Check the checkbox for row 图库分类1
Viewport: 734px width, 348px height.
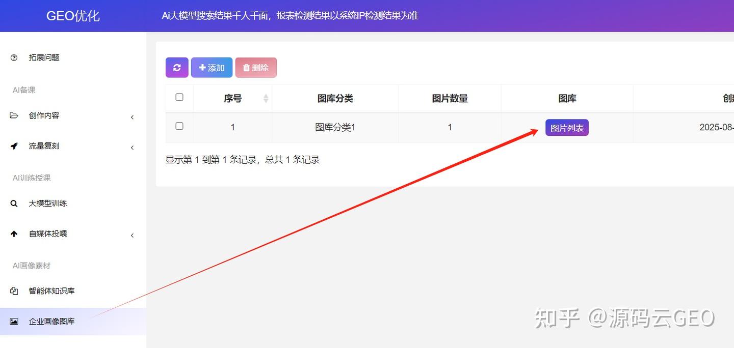coord(179,126)
